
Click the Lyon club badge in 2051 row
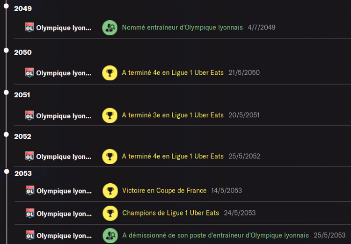tap(30, 115)
